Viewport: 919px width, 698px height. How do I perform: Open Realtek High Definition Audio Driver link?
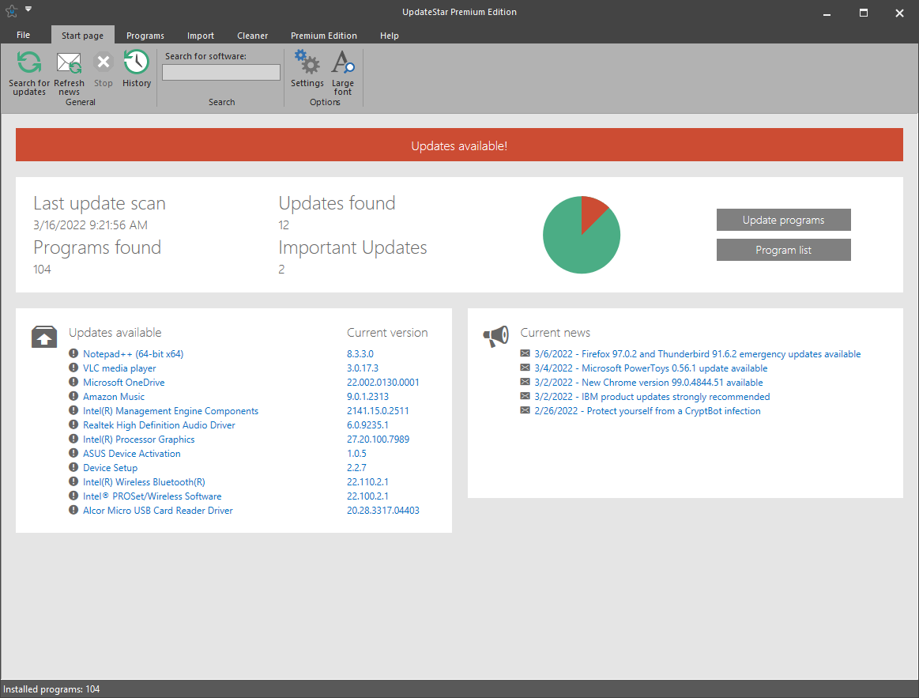click(x=159, y=425)
